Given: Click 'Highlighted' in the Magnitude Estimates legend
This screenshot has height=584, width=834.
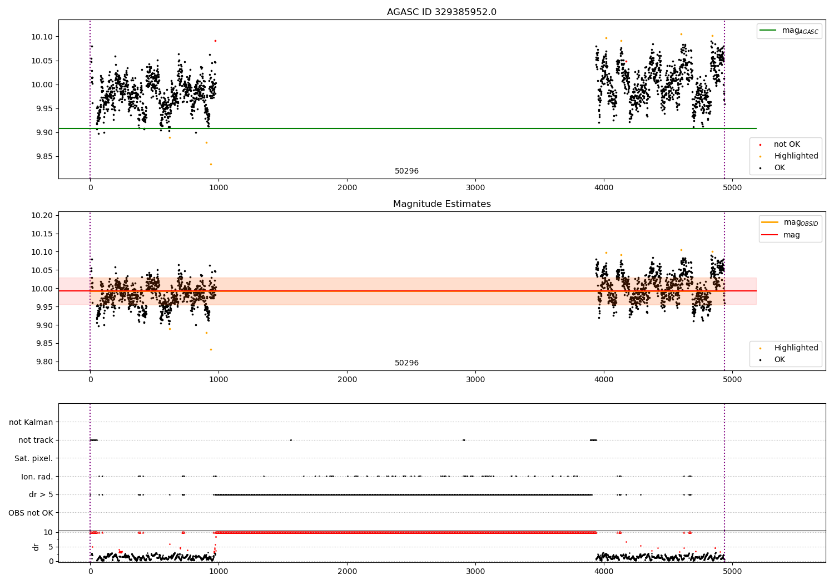Looking at the screenshot, I should [796, 348].
